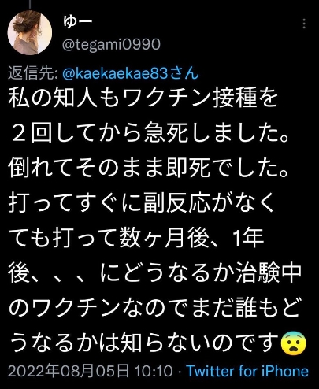
Task: Click the display name ゆー
Action: click(x=78, y=22)
